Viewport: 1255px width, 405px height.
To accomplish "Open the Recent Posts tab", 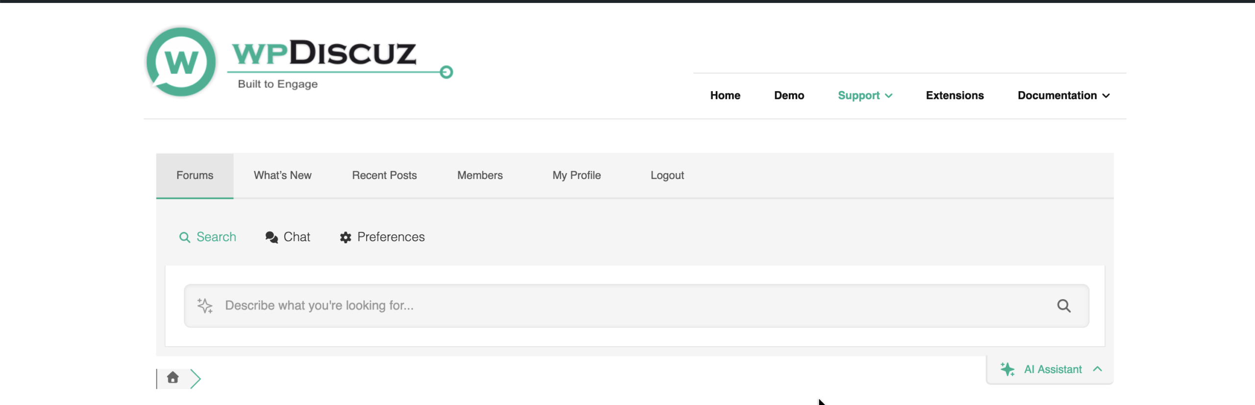I will 384,176.
